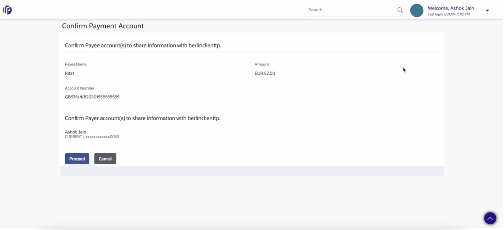Click the Confirm Payer account(s) section heading

142,118
